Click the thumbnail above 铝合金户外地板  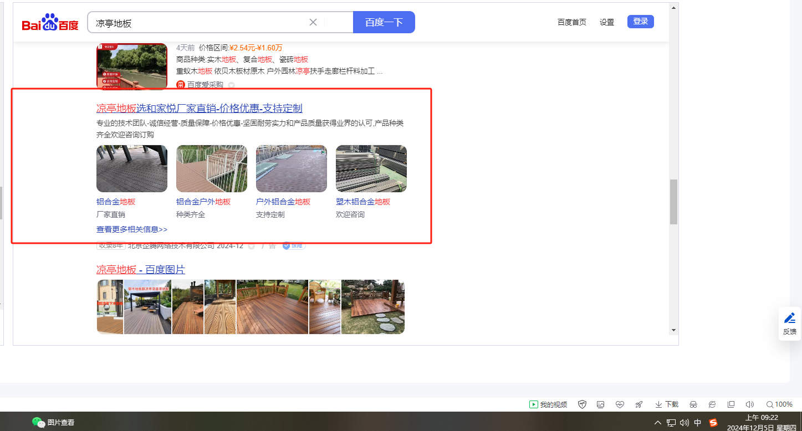point(212,168)
